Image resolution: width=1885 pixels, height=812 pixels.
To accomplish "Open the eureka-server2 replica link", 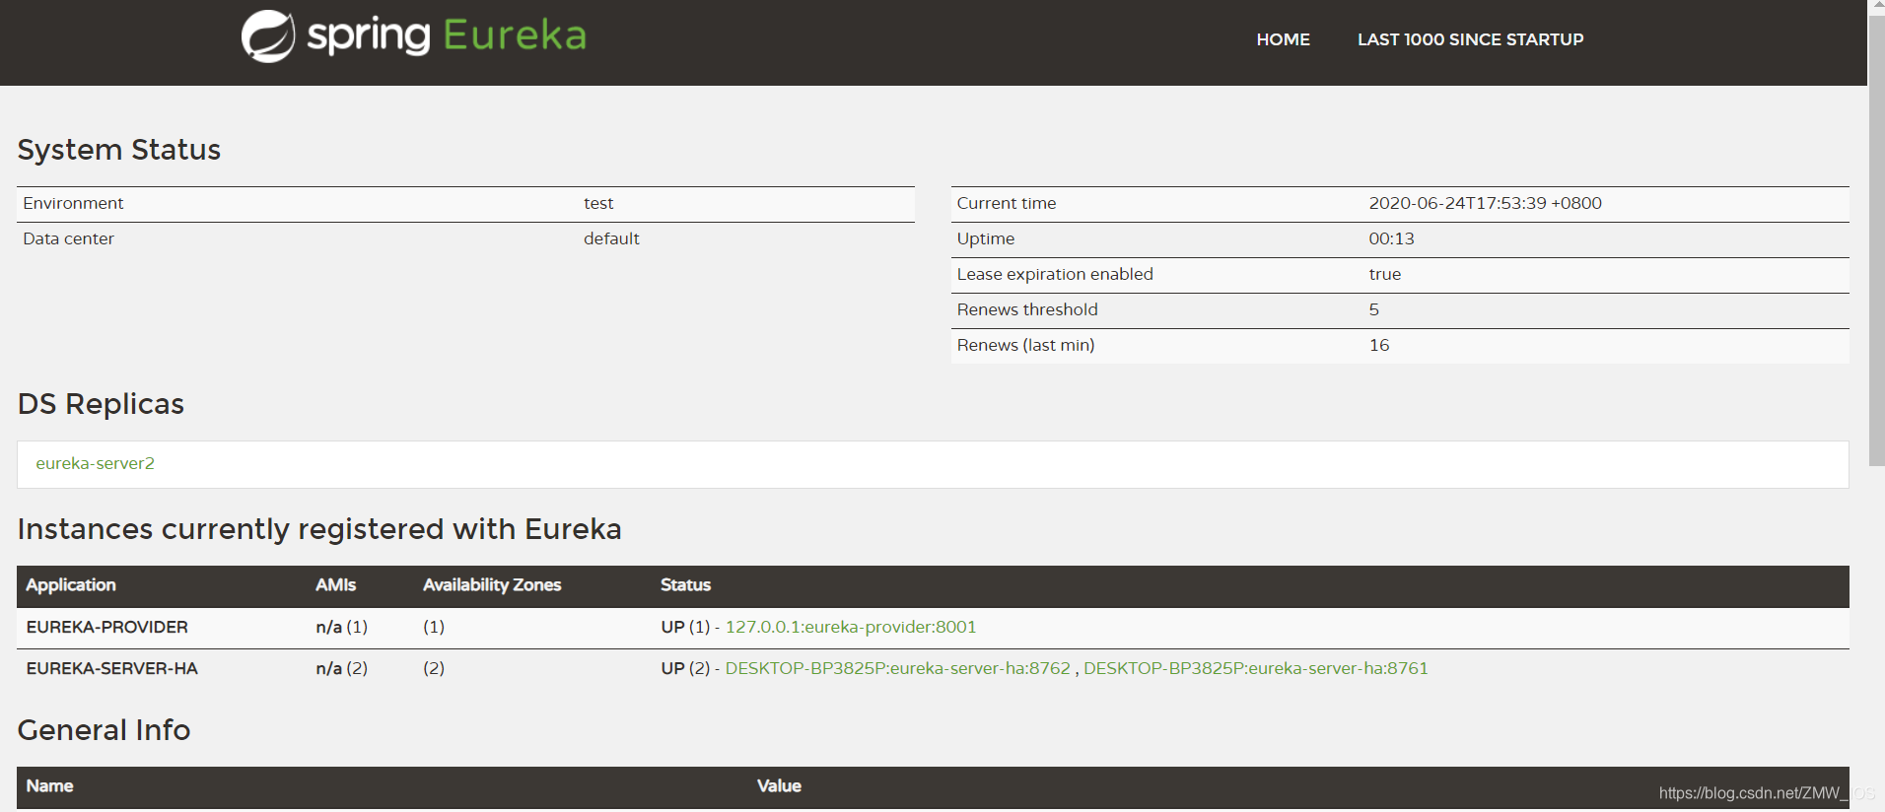I will coord(96,463).
